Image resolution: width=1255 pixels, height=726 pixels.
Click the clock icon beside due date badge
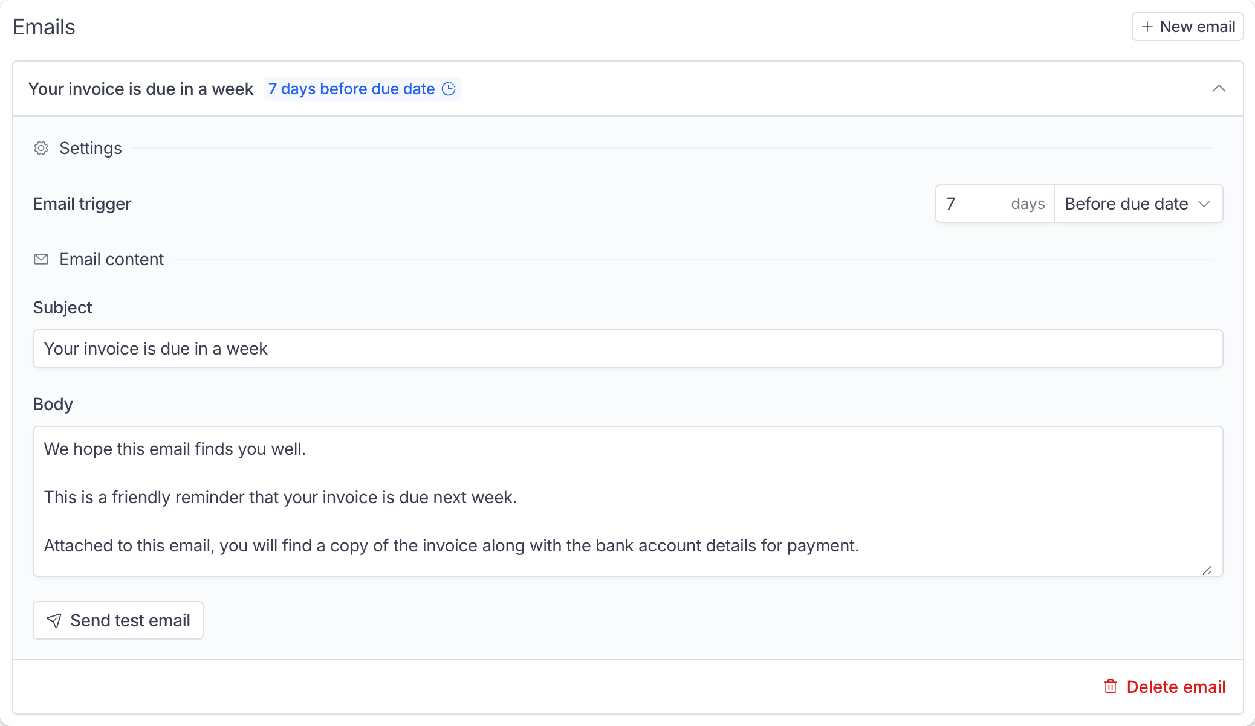pos(449,89)
